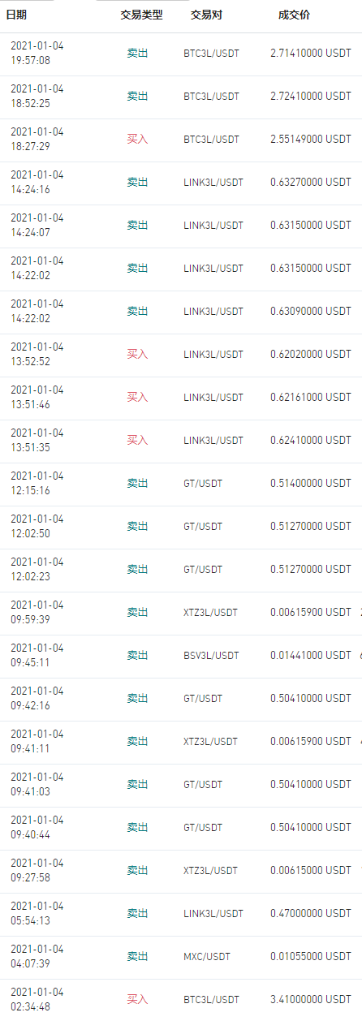Click 卖出 label in 14:22:02 row with 0.63090000
The image size is (362, 1021).
(138, 311)
